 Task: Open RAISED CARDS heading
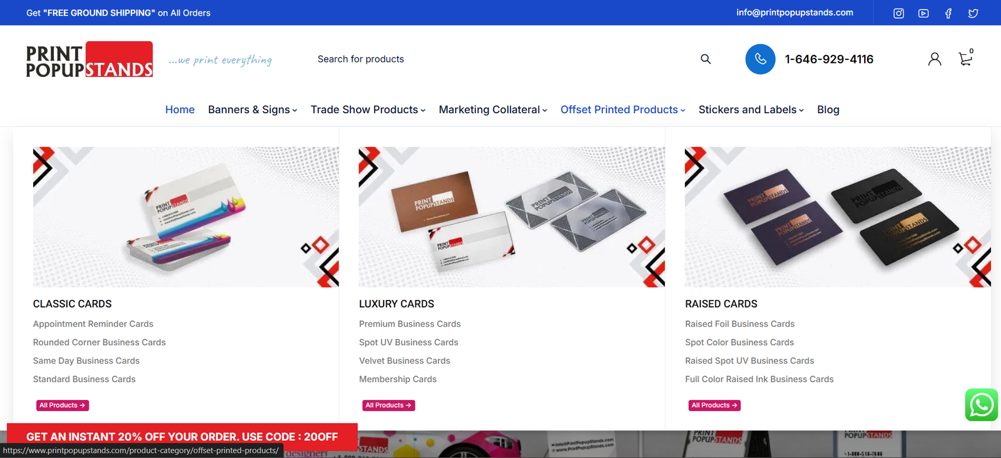[x=721, y=304]
